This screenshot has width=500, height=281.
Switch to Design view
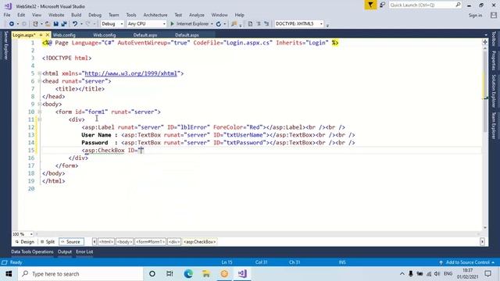[x=25, y=242]
